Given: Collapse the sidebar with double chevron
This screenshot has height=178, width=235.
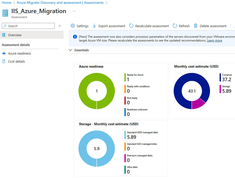Looking at the screenshot, I should pos(60,26).
